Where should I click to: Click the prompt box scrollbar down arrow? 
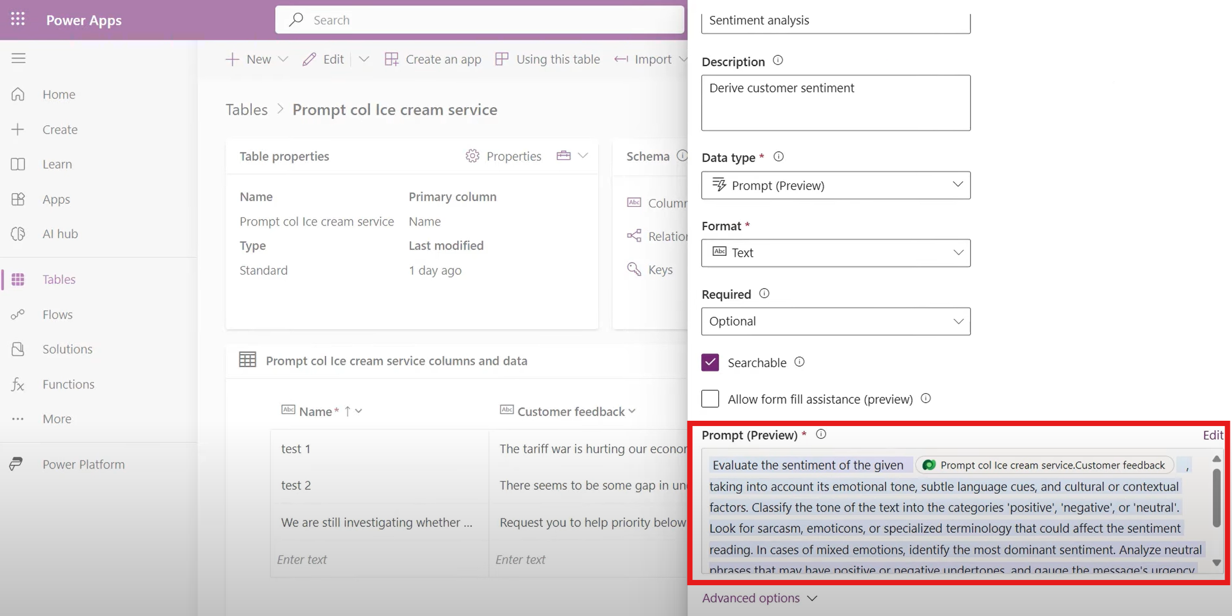point(1216,562)
